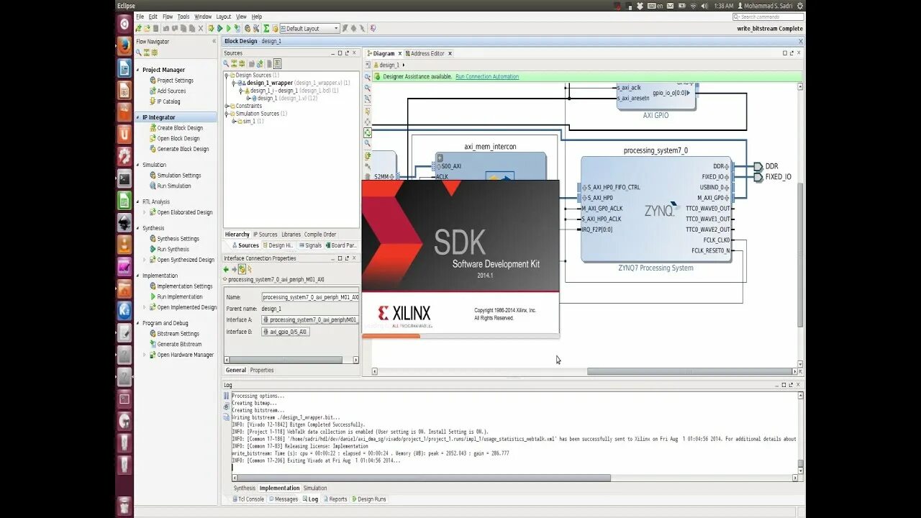Viewport: 921px width, 518px height.
Task: Click the Add Sources item in Flow Navigator
Action: point(168,91)
